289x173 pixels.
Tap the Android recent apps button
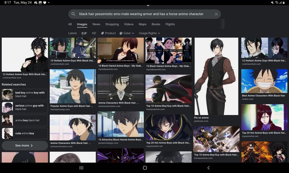pos(81,168)
